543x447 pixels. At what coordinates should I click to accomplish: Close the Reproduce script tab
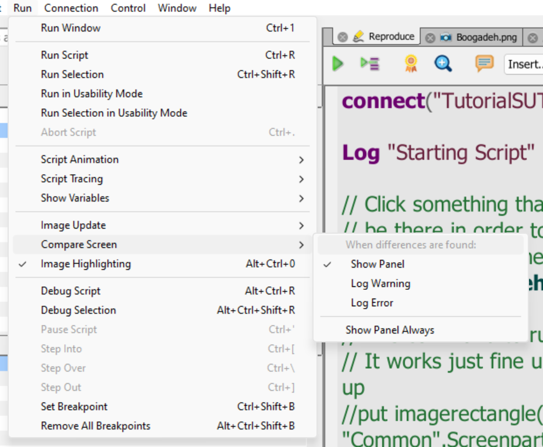point(343,37)
